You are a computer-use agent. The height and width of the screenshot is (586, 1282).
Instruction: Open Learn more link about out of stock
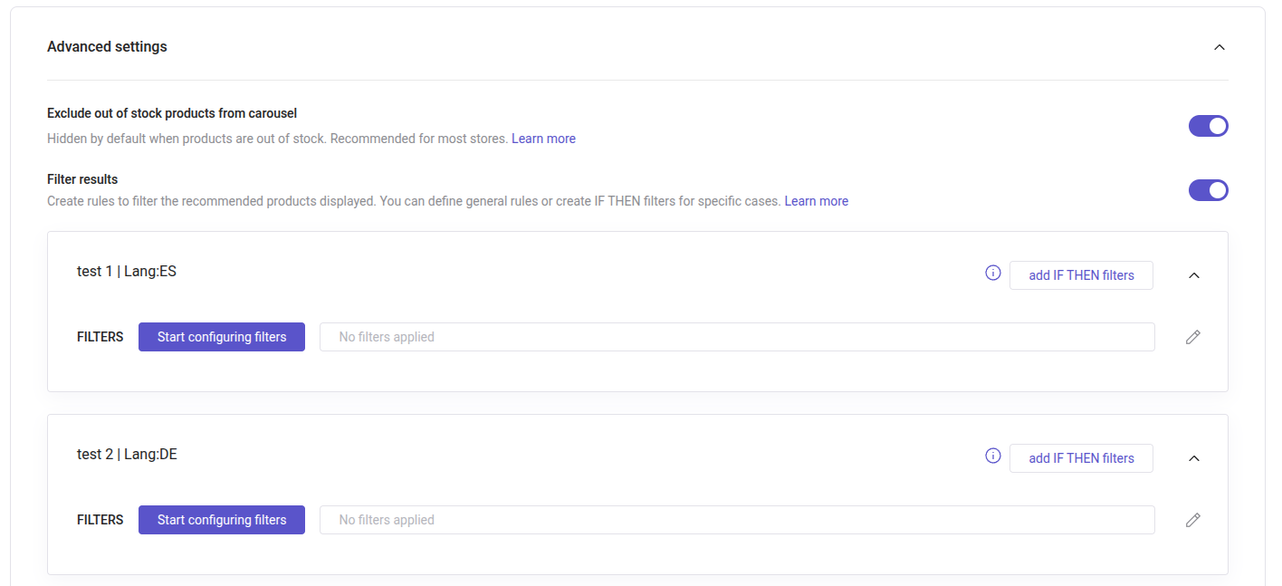[543, 139]
